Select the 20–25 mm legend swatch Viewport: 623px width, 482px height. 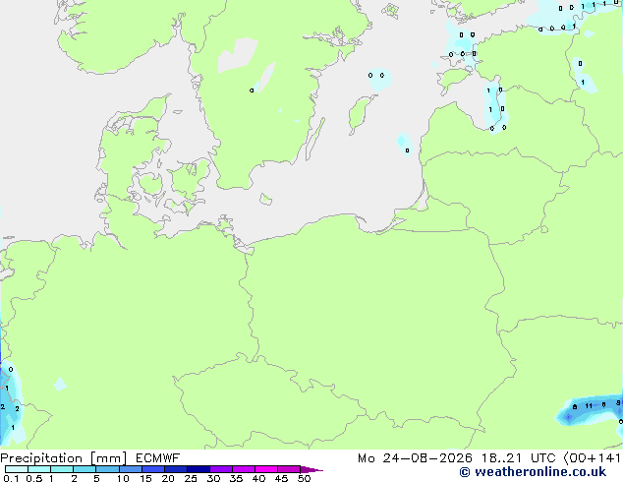coord(175,469)
